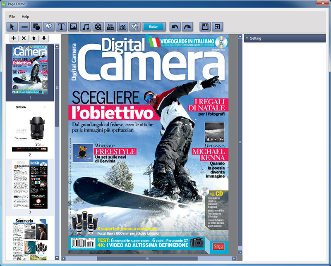The width and height of the screenshot is (331, 266).
Task: Select the arrow pointer tool
Action: 12,27
